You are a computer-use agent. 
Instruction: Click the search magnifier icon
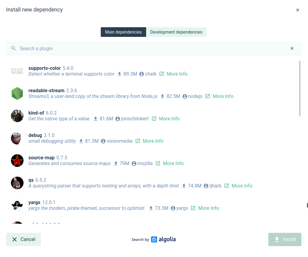click(x=14, y=48)
